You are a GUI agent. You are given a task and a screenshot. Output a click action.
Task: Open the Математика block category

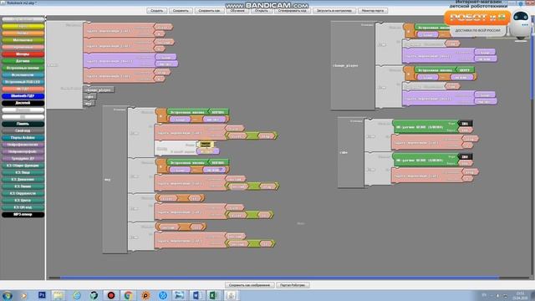tap(23, 40)
